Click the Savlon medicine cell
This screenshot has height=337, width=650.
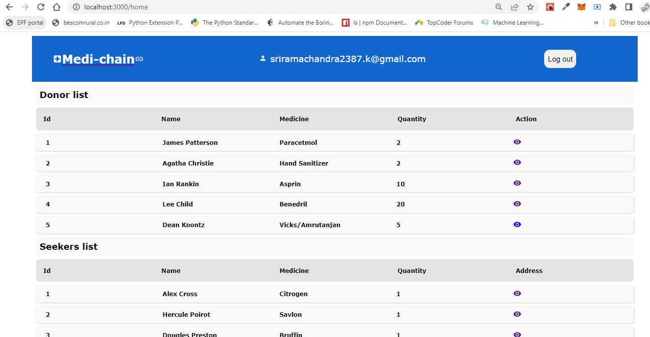[x=291, y=315]
